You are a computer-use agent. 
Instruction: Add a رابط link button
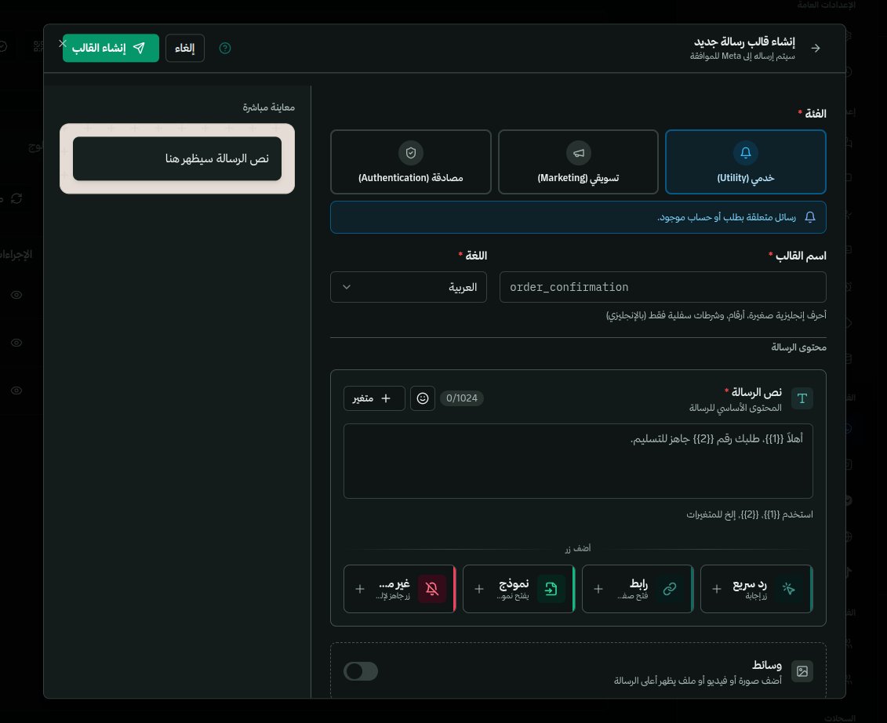638,589
